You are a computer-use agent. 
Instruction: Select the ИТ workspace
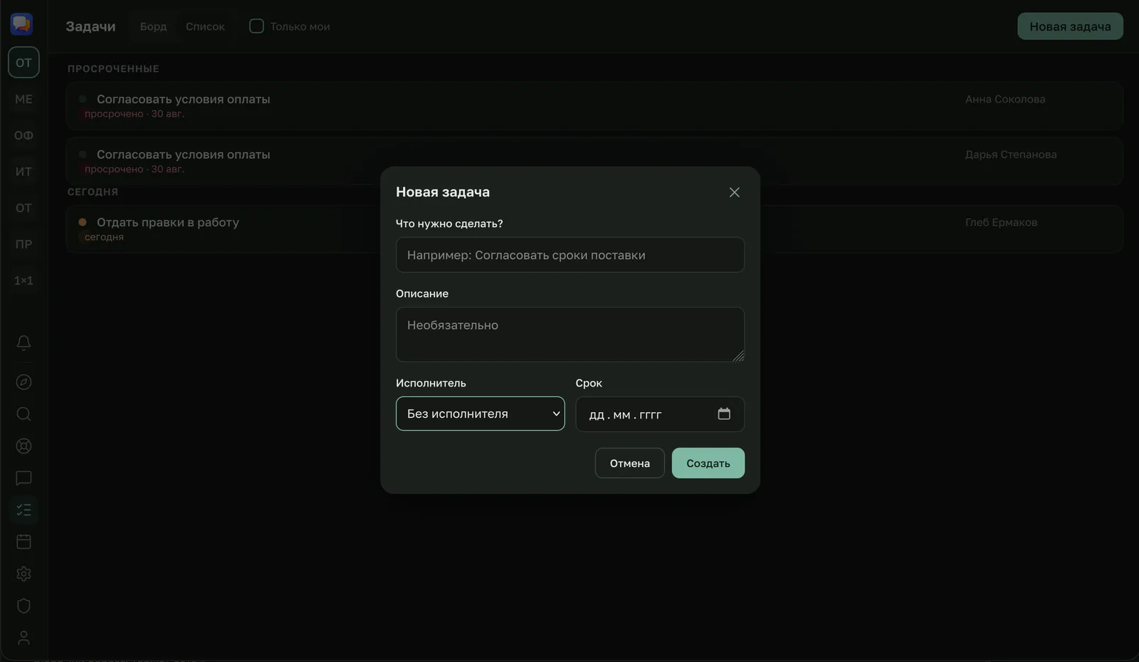pyautogui.click(x=23, y=172)
